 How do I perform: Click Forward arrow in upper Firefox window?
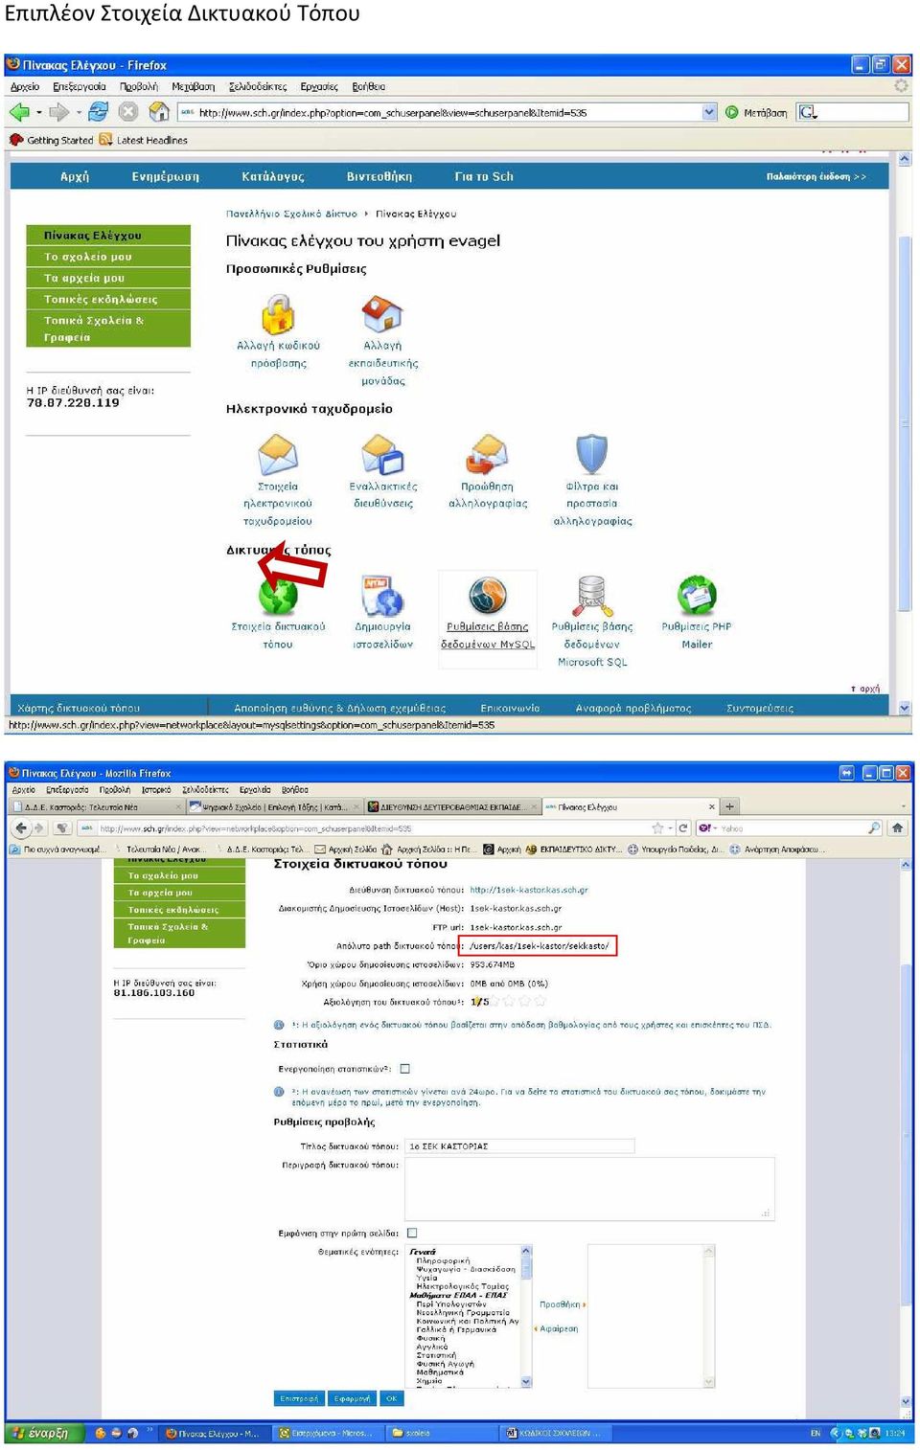(59, 112)
